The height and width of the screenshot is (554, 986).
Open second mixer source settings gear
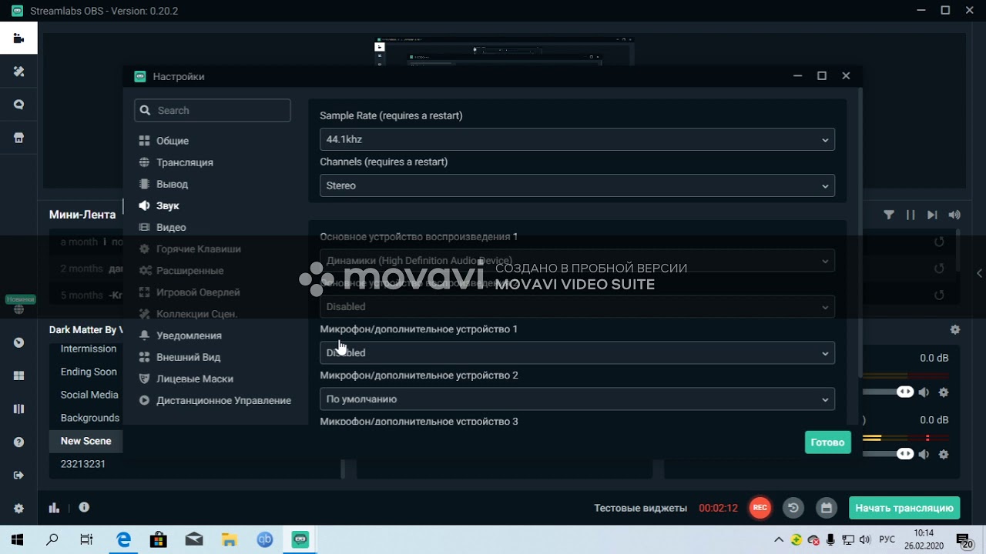944,454
